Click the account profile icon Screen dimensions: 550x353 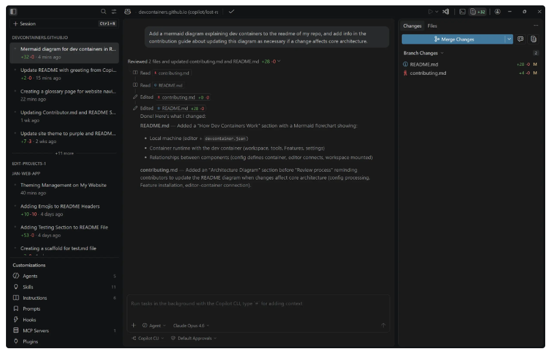pos(497,11)
